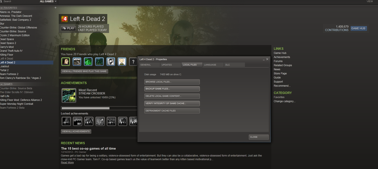Click View All Friends Who Play This Game
Screen dimensions: 378x169
[x=84, y=71]
